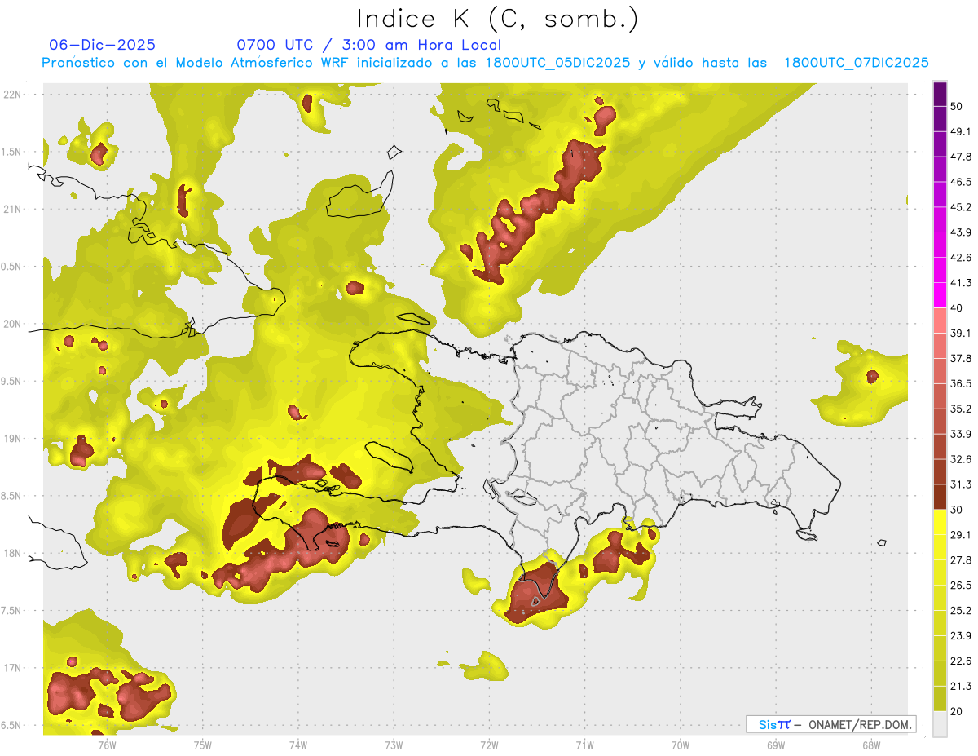This screenshot has width=978, height=756.
Task: Click the color bar label "47.8"
Action: pos(961,157)
